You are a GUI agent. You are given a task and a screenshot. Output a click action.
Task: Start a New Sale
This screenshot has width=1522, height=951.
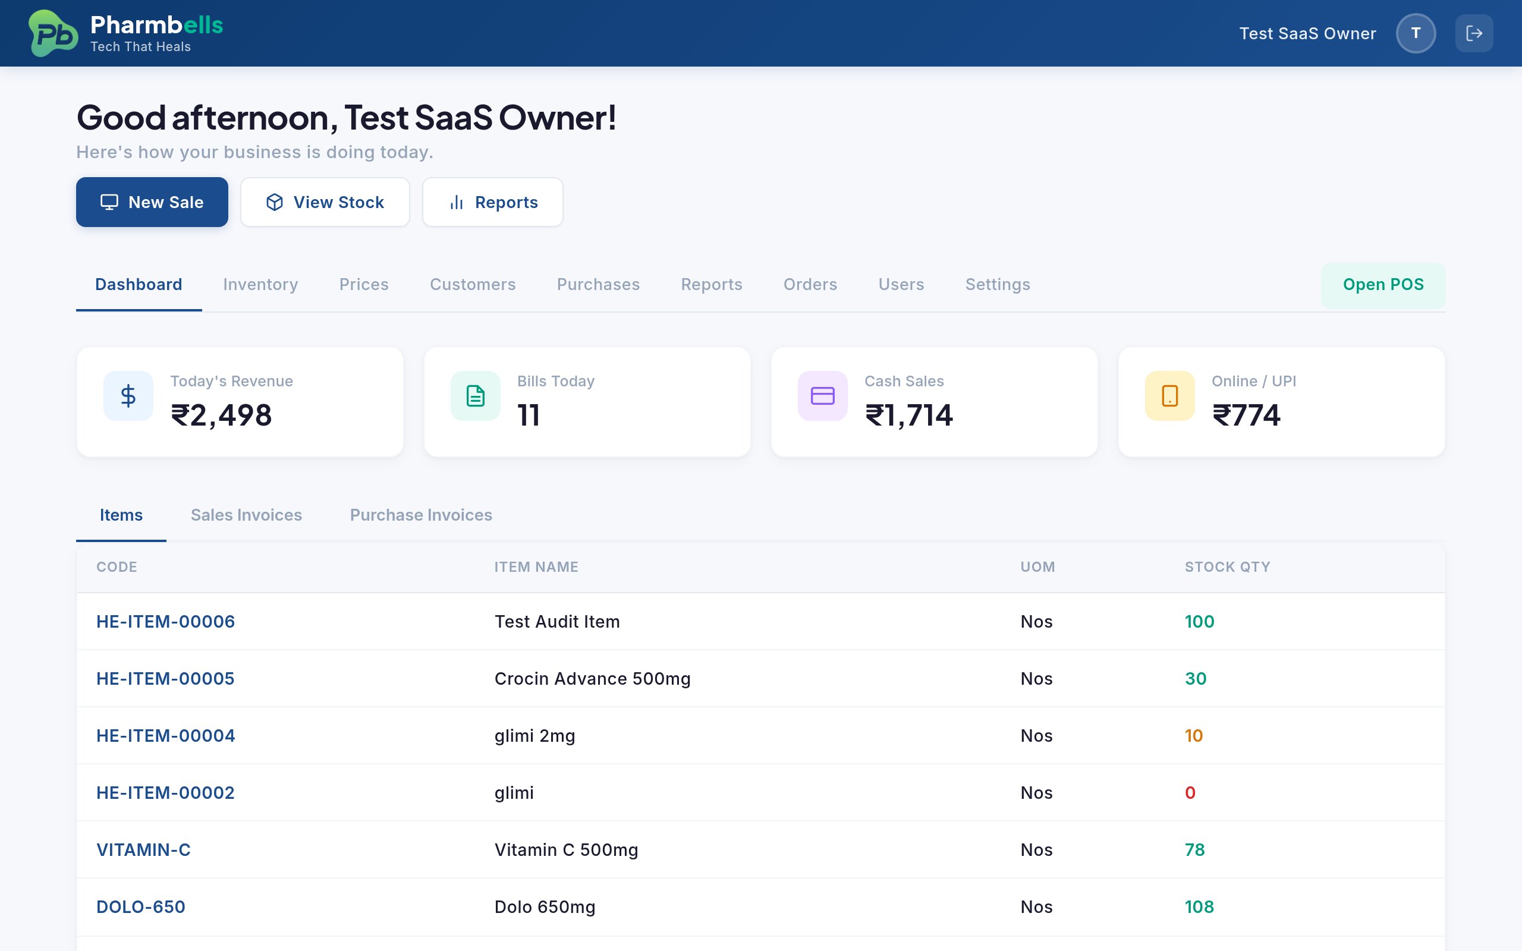coord(152,202)
